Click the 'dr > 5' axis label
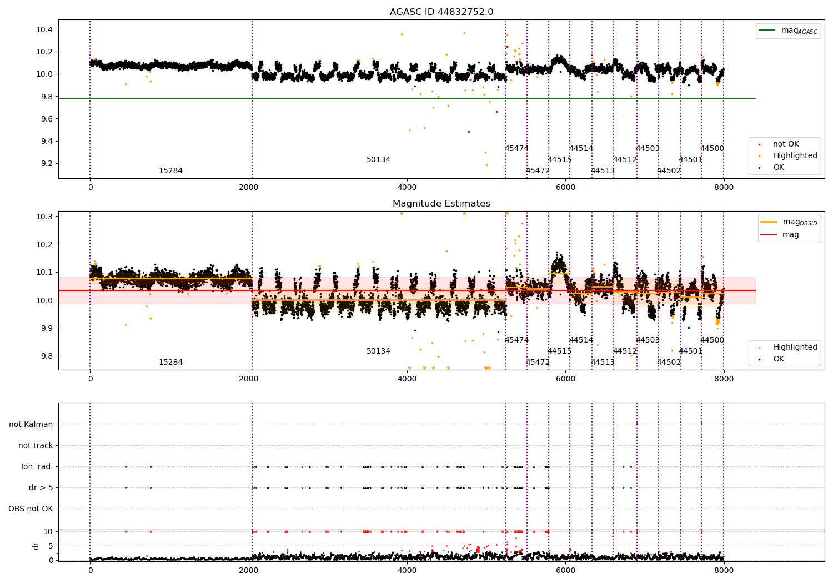The height and width of the screenshot is (583, 833). (41, 488)
